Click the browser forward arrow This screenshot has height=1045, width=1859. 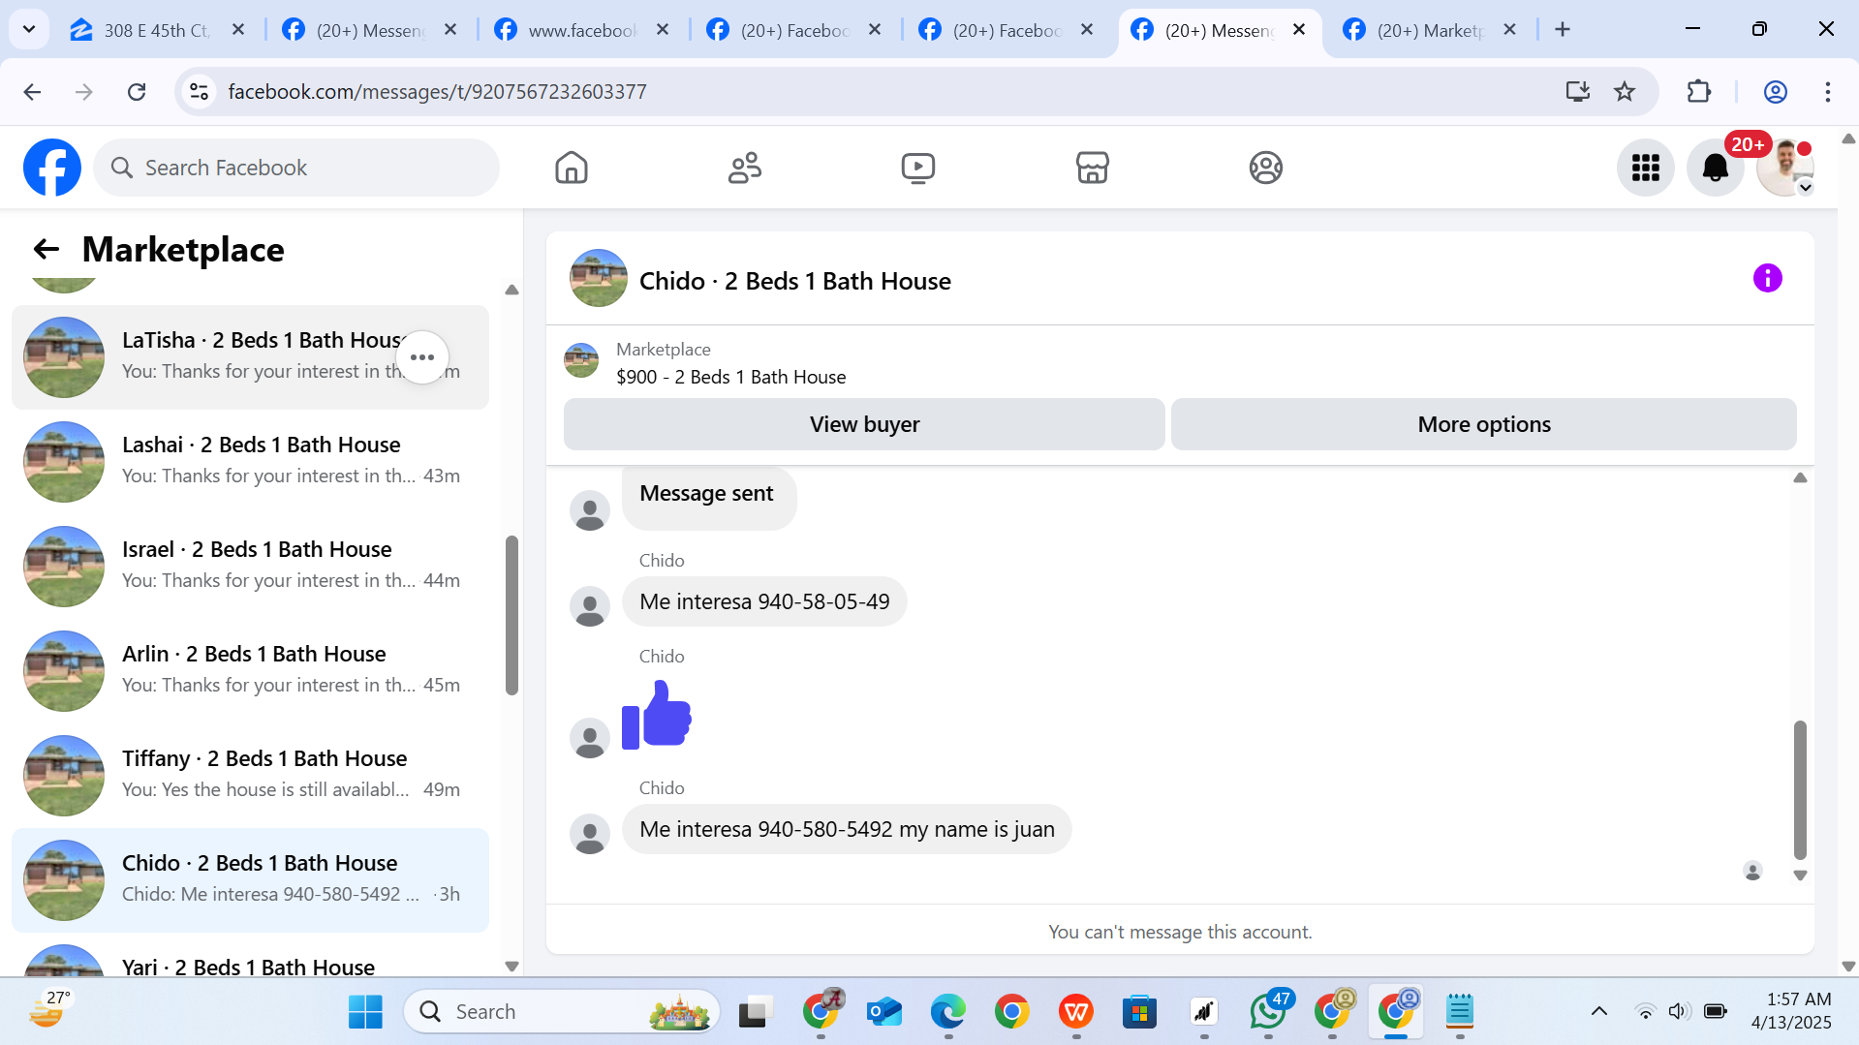(84, 91)
